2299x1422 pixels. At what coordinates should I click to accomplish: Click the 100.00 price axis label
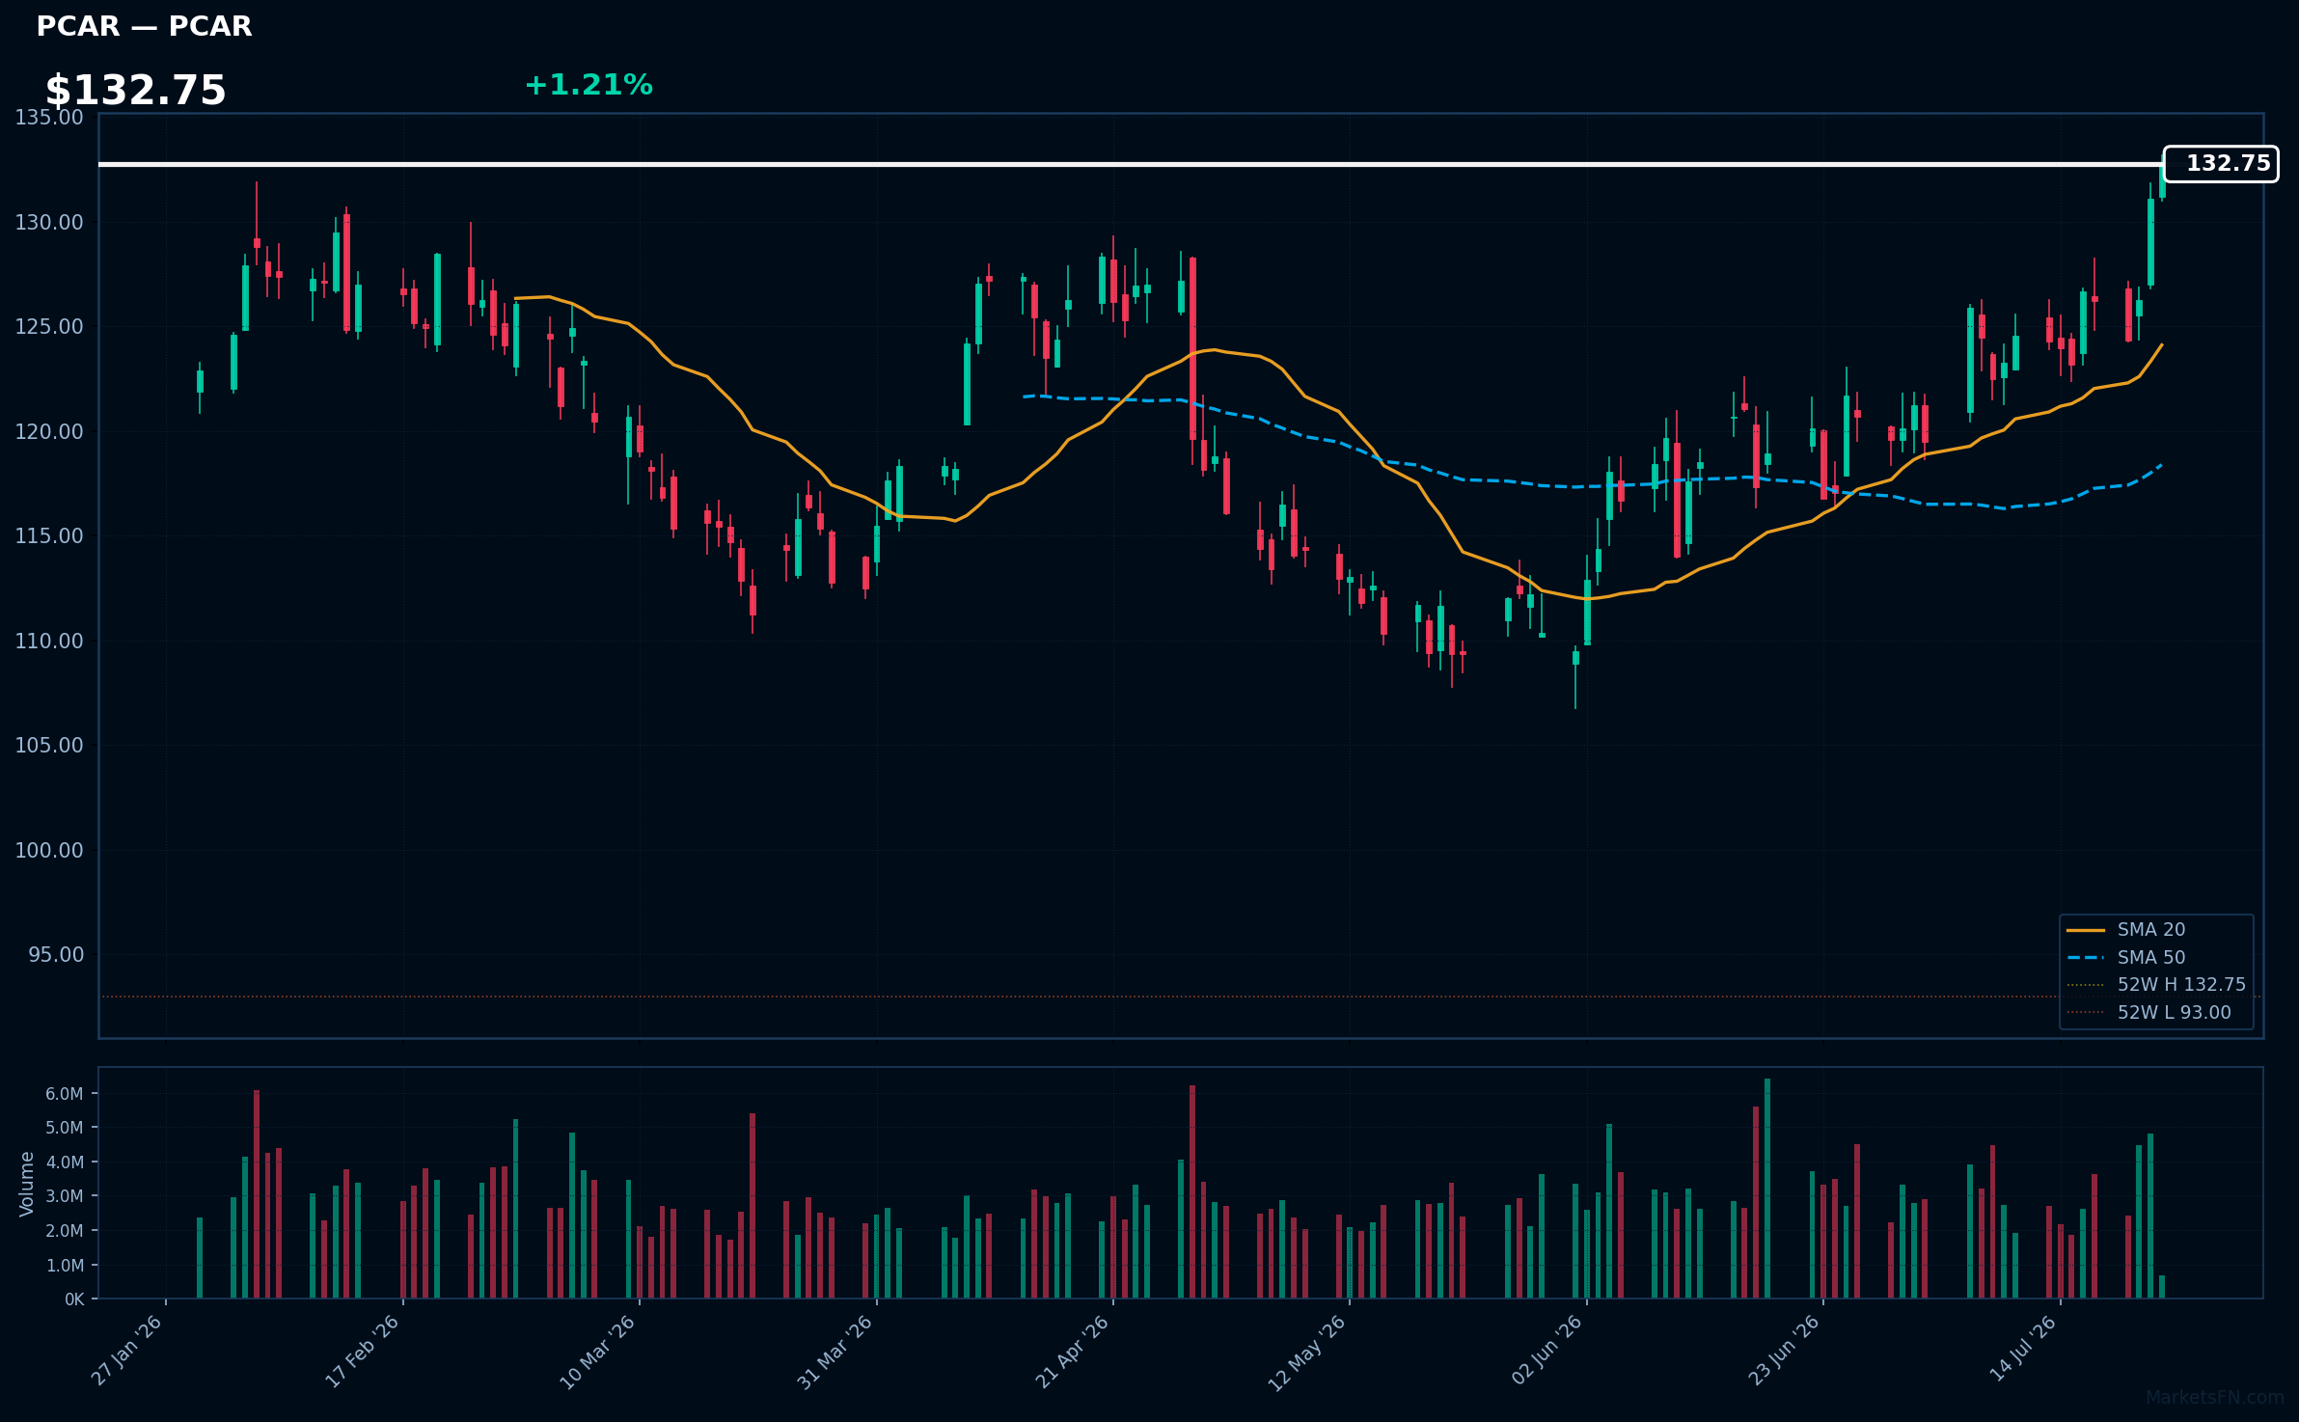coord(49,851)
